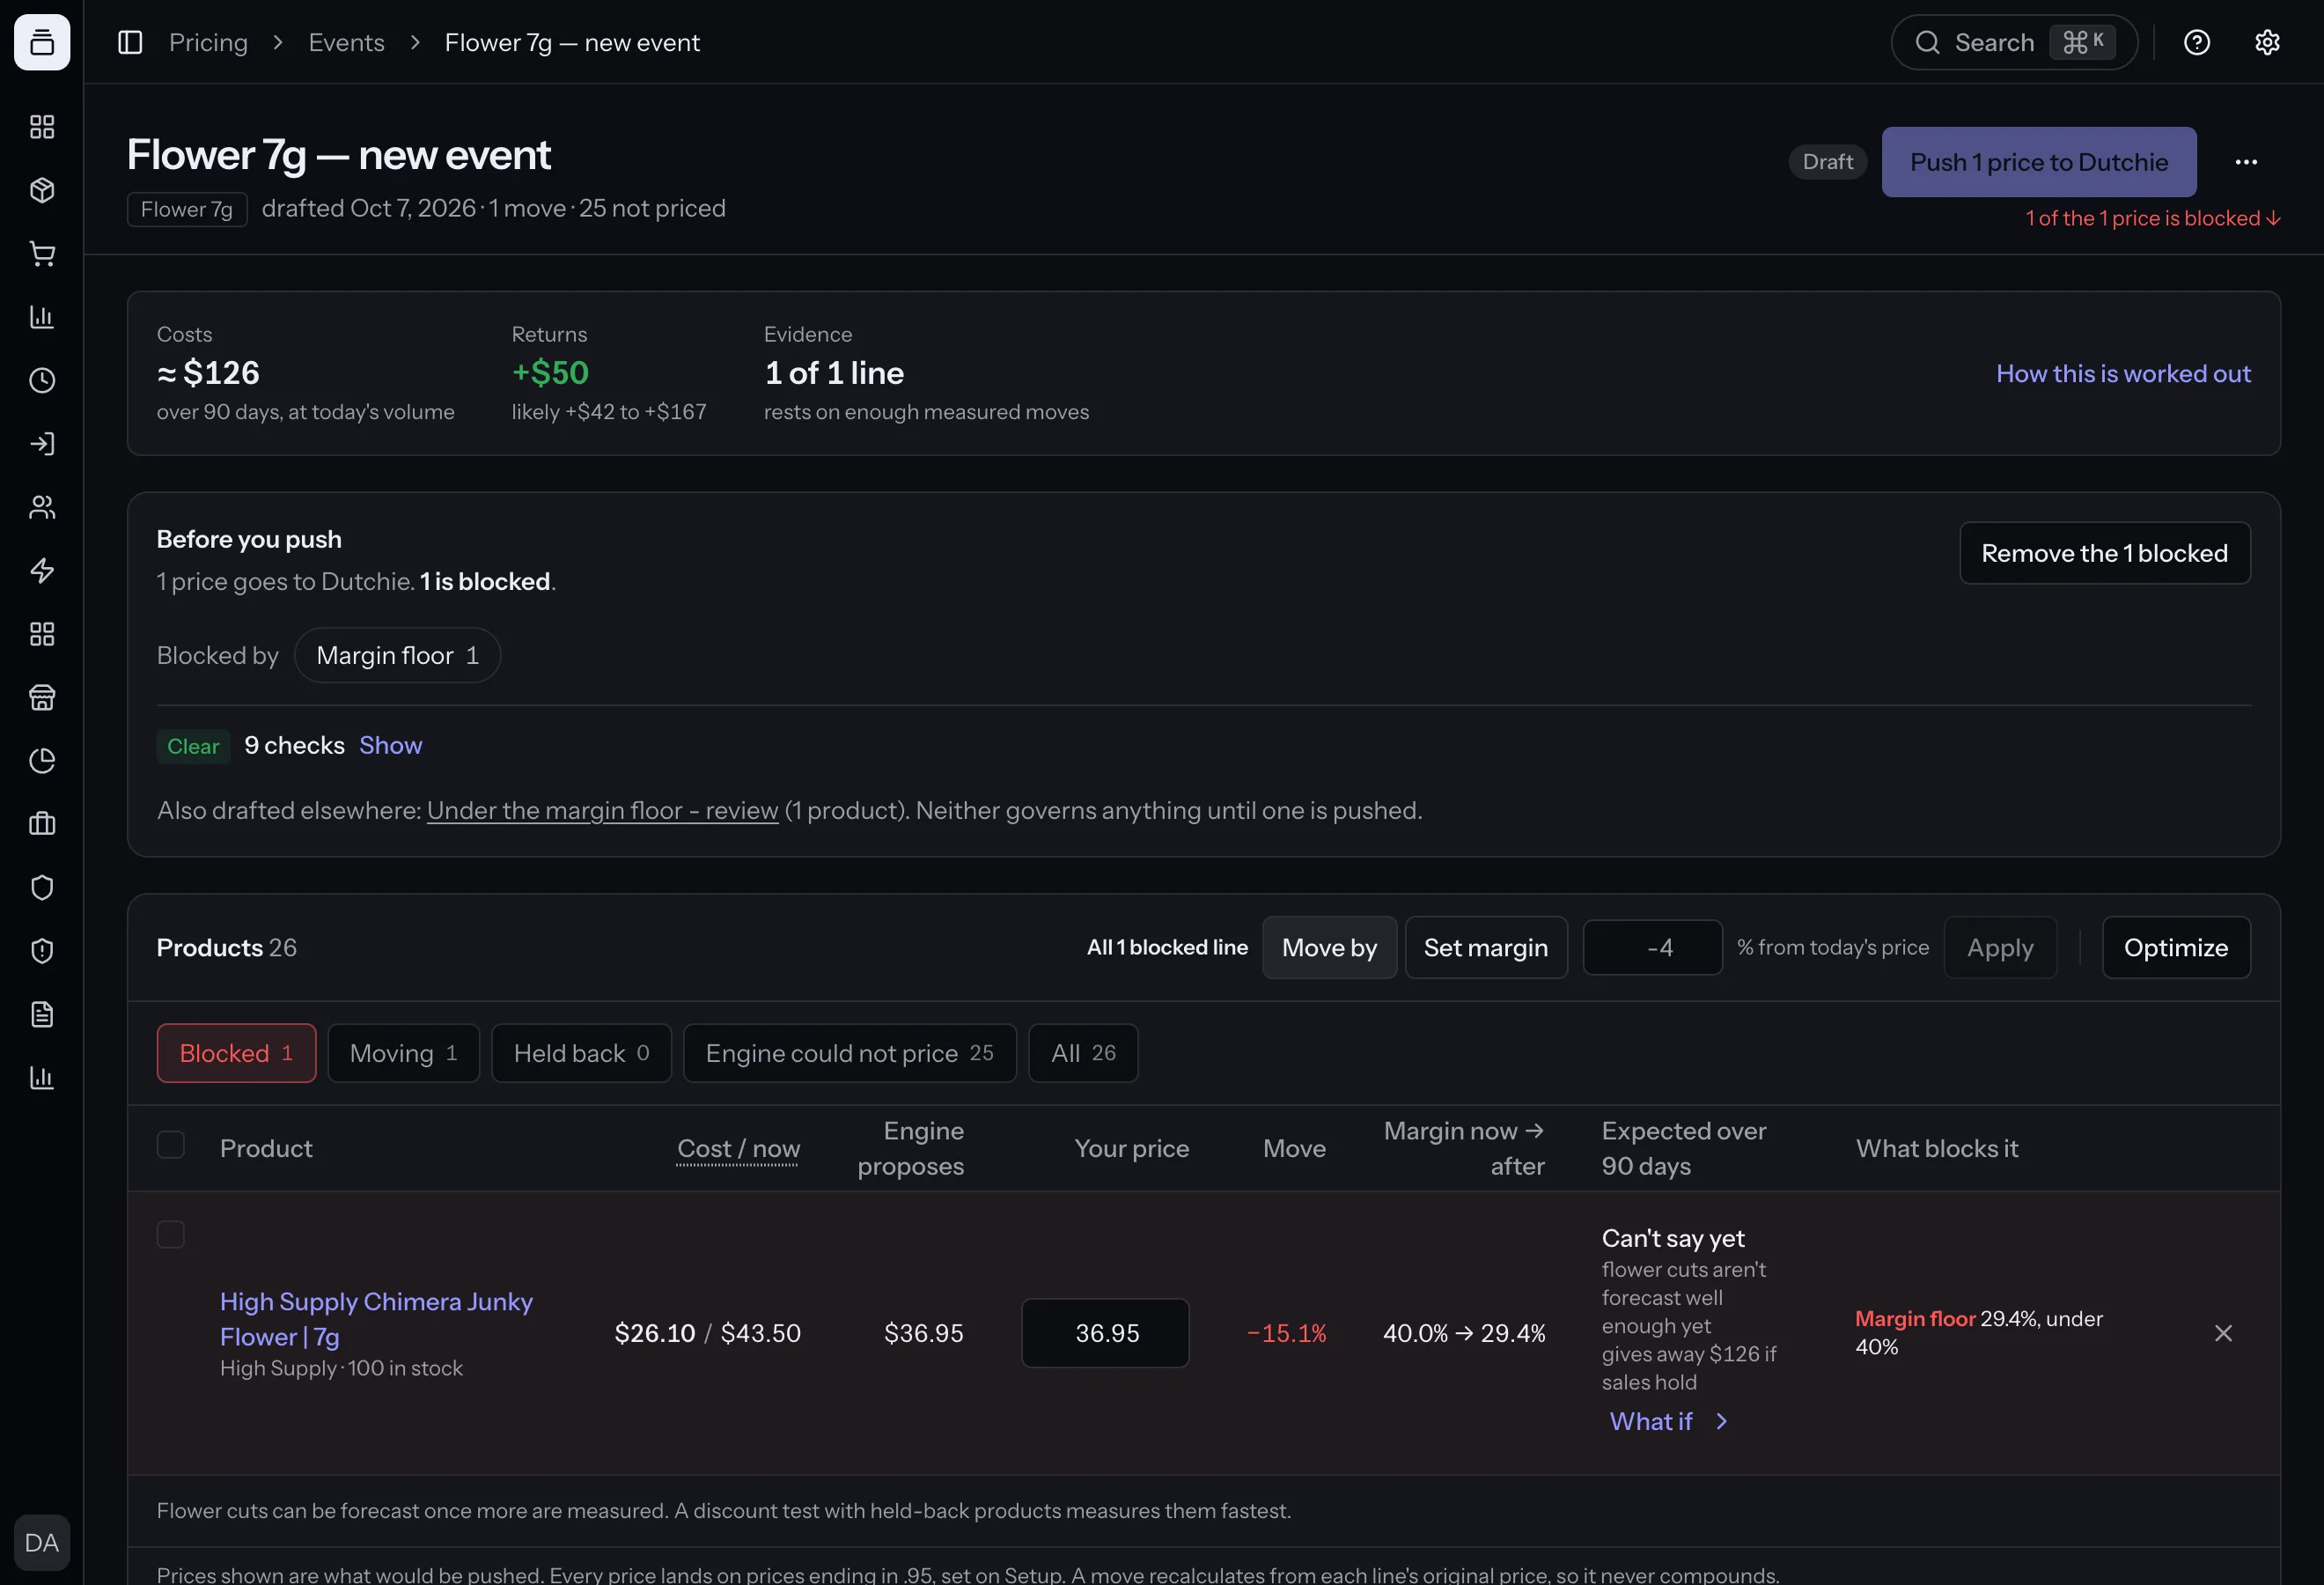
Task: Open the briefcase sidebar icon
Action: [x=42, y=824]
